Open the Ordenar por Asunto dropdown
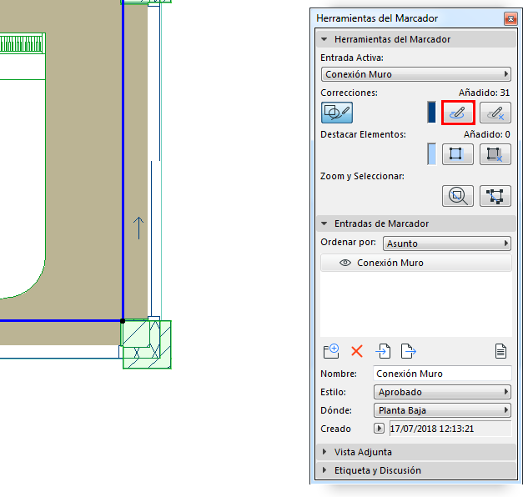This screenshot has width=523, height=497. point(447,243)
